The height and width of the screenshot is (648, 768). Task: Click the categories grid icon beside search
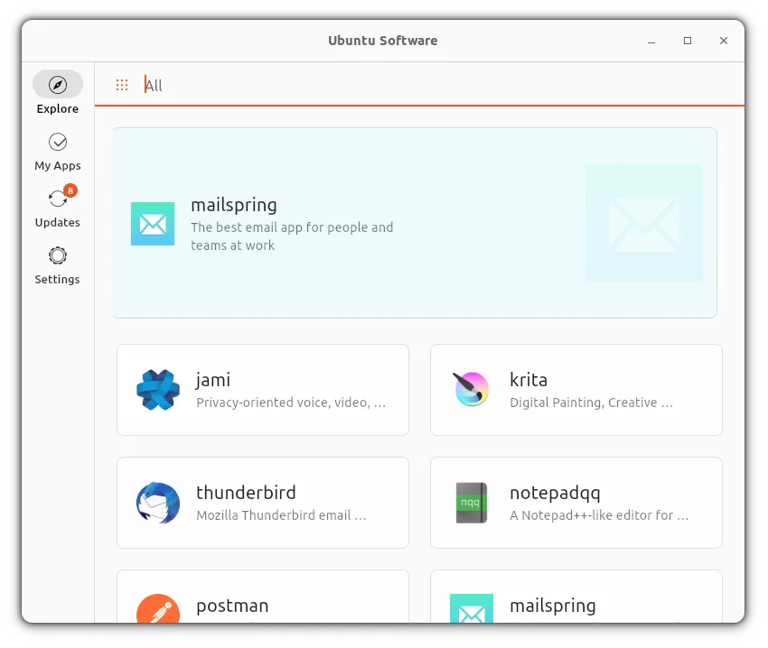point(122,85)
